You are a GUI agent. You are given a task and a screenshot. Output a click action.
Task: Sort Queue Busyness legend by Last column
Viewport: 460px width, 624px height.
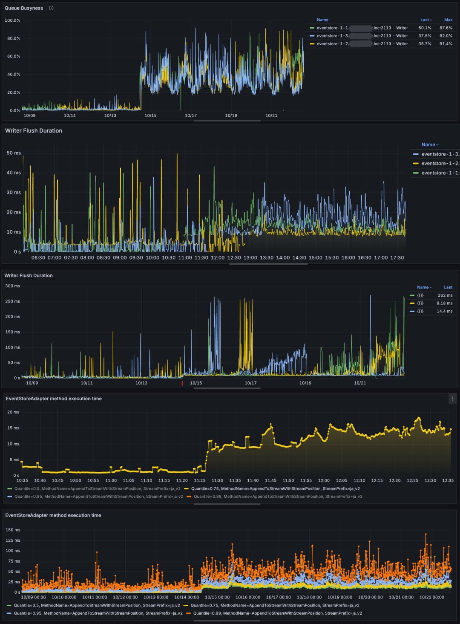[x=425, y=20]
